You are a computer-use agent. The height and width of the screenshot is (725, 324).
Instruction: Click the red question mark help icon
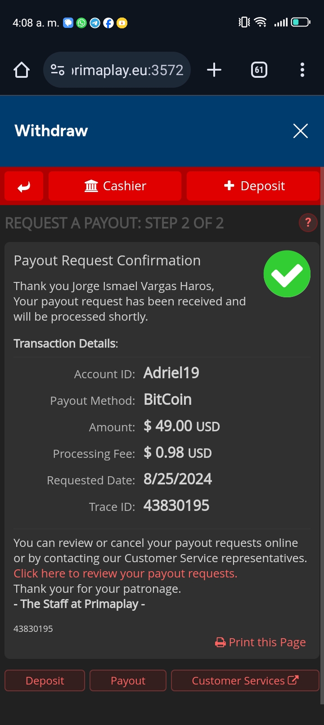308,223
